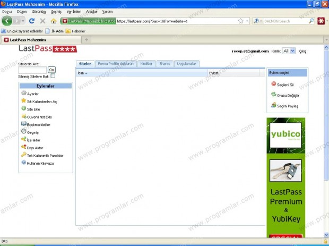329x246 pixels.
Task: Open the Görünüm menu
Action: [39, 12]
